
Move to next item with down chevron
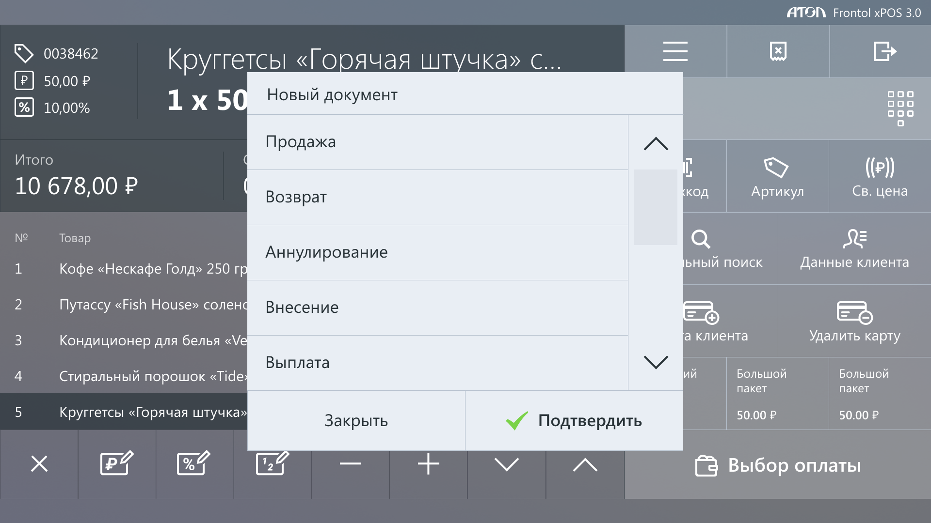(x=506, y=464)
